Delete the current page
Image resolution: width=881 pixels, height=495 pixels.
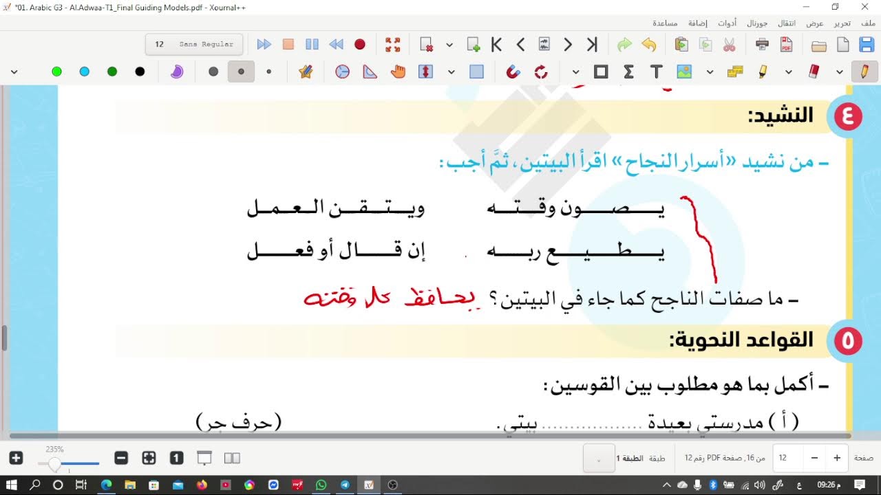click(427, 45)
